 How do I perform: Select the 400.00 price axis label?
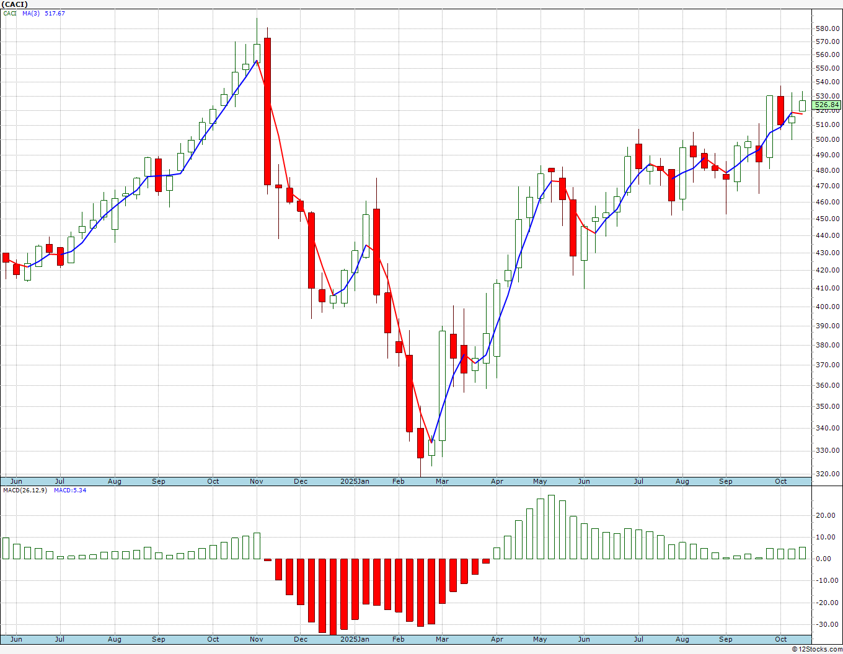coord(828,307)
